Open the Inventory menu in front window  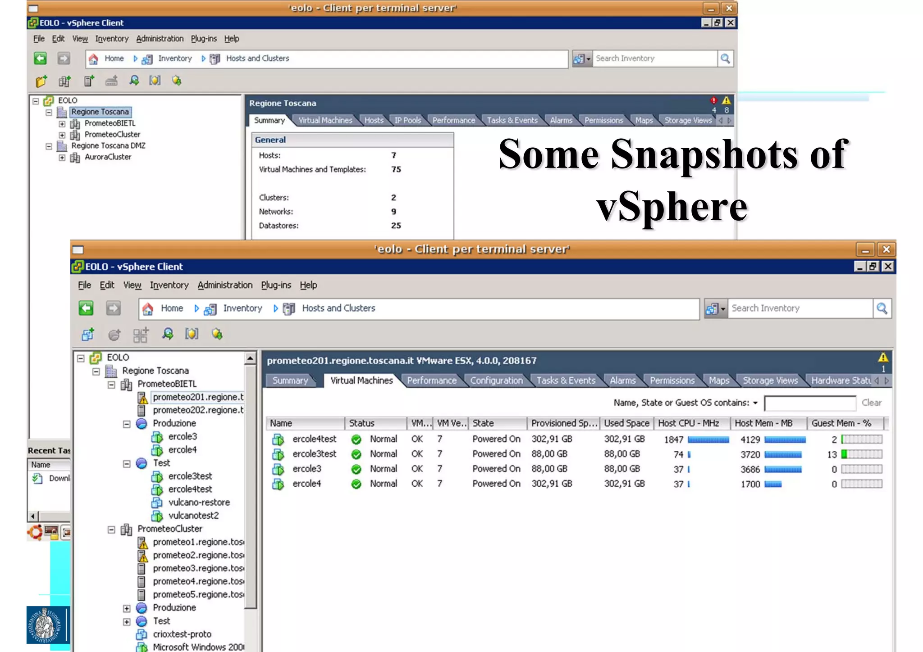pos(169,285)
